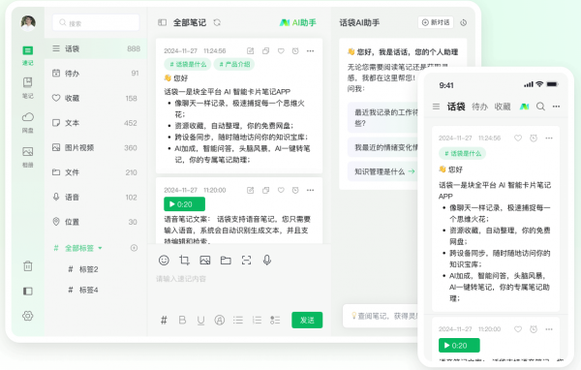Play the 0:20 voice clip in desktop
The width and height of the screenshot is (581, 370).
[x=185, y=204]
